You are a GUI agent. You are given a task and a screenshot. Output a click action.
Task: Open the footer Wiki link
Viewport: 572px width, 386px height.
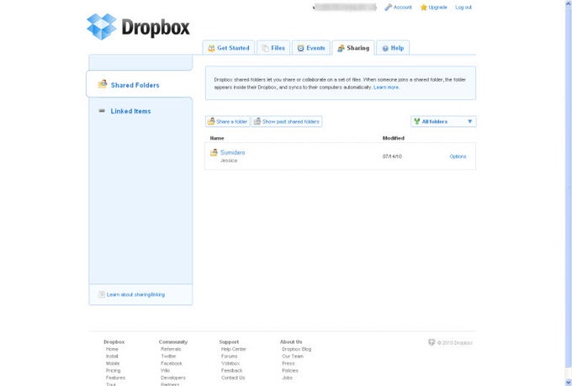(x=165, y=371)
